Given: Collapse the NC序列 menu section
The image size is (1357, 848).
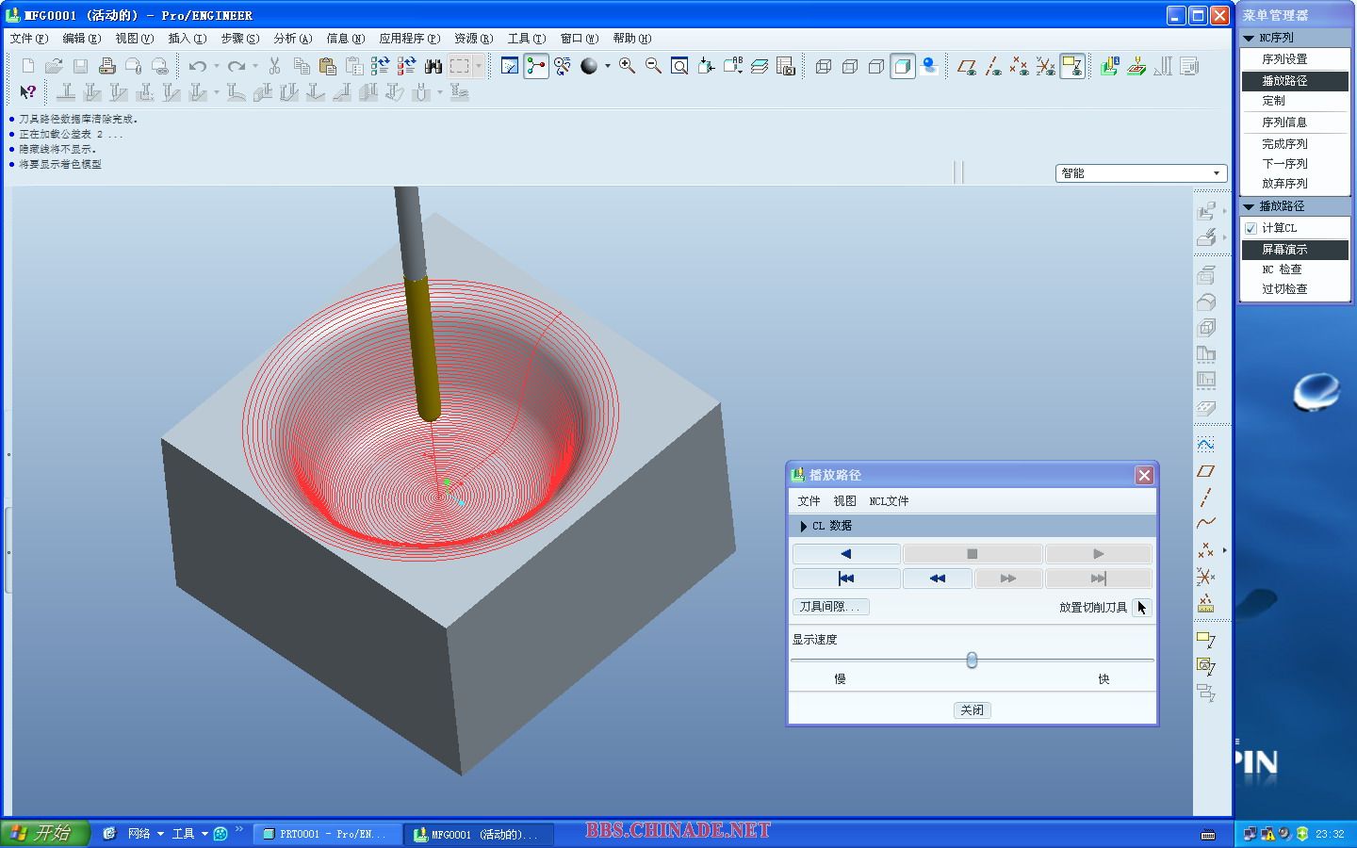Looking at the screenshot, I should click(1249, 38).
